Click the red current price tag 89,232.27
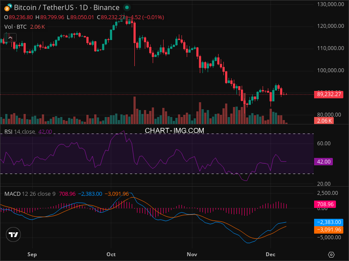 point(329,94)
